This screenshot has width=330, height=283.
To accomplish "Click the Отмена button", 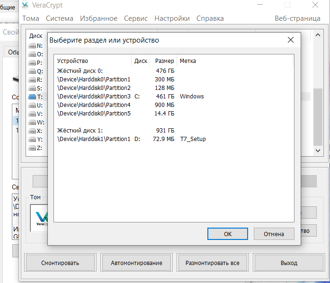I will [274, 234].
